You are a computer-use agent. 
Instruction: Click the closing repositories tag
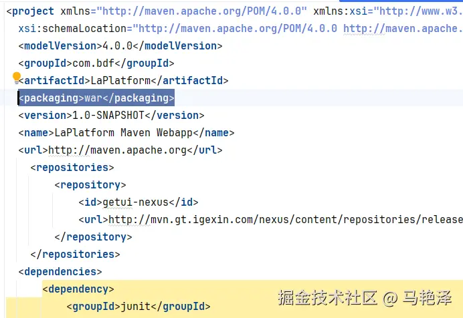[x=75, y=255]
